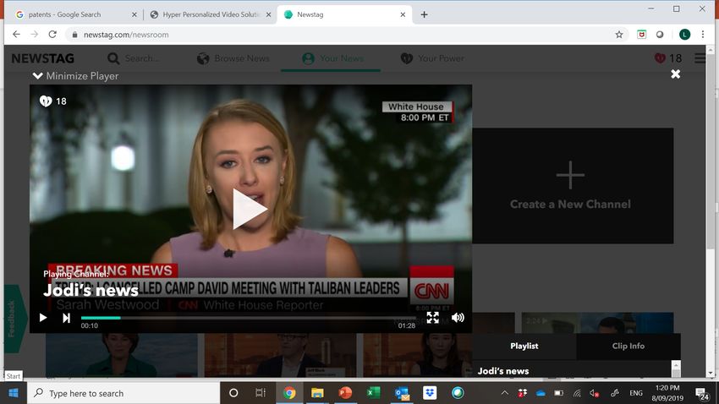Skip to next clip in player

click(66, 318)
